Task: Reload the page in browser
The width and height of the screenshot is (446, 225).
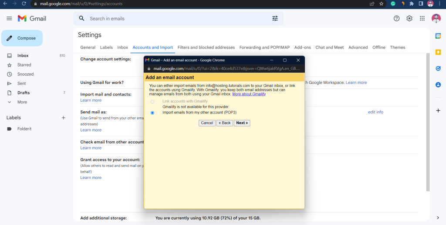Action: coord(24,3)
